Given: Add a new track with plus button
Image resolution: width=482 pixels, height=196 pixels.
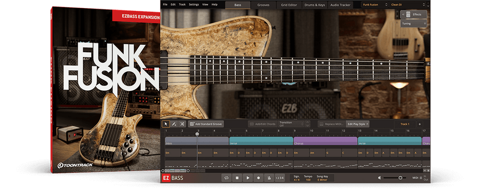Looking at the screenshot, I should coord(419,124).
